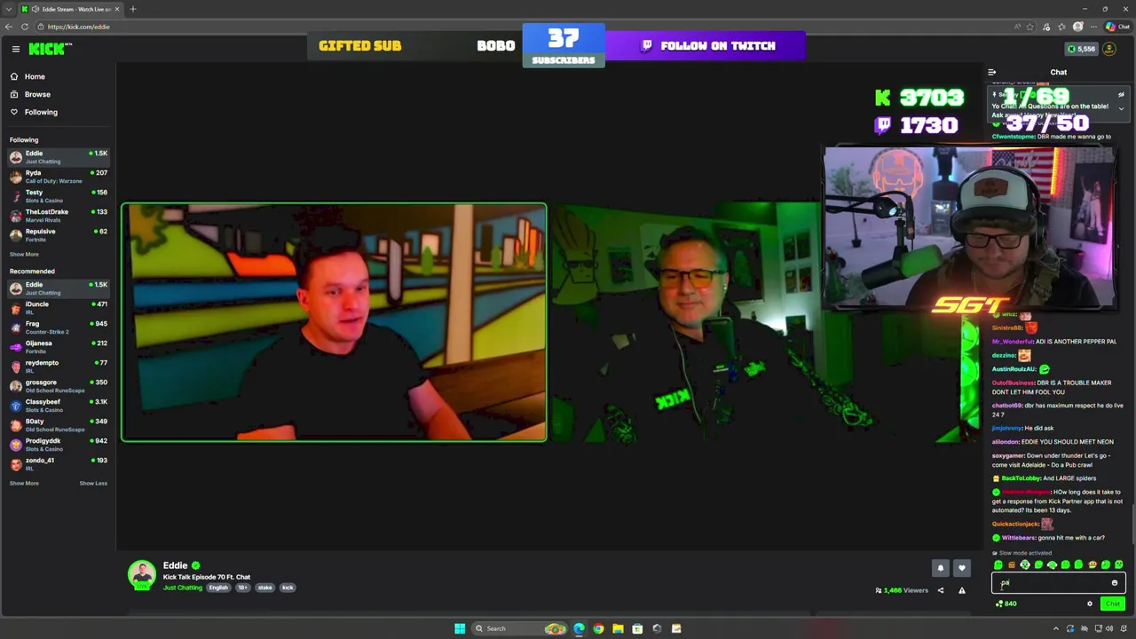Click the 840 channel points indicator
The width and height of the screenshot is (1136, 639).
tap(1006, 603)
